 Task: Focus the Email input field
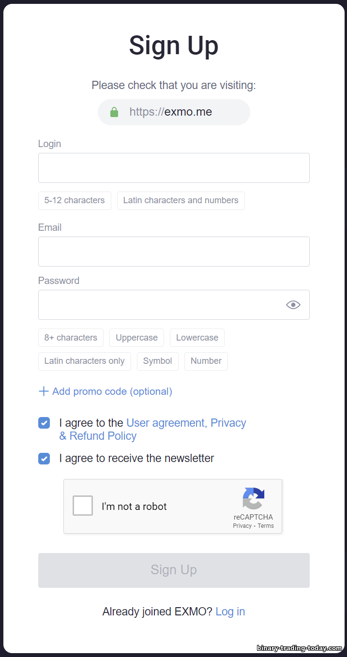(x=174, y=252)
